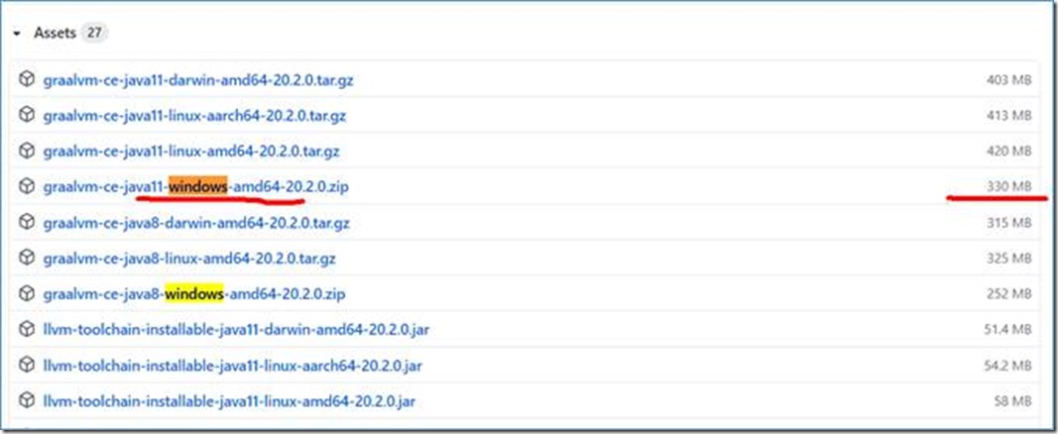Click the 252 MB size text
The width and height of the screenshot is (1058, 434).
(1008, 294)
